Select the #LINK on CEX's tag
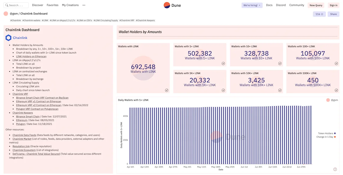343x175 pixels. [x=84, y=20]
